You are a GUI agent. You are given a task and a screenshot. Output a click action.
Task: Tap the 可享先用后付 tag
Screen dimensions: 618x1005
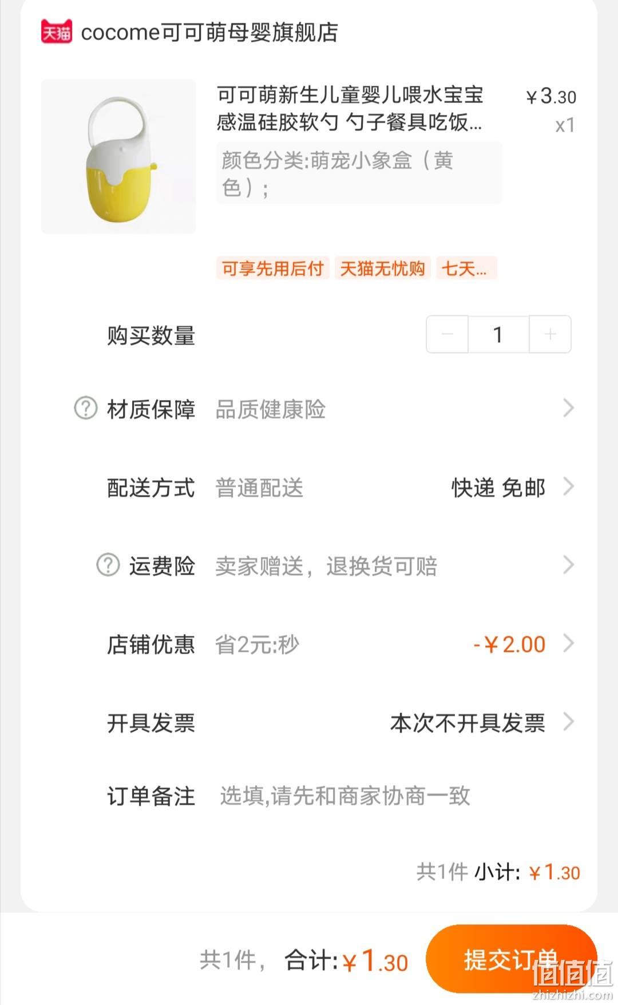coord(273,268)
